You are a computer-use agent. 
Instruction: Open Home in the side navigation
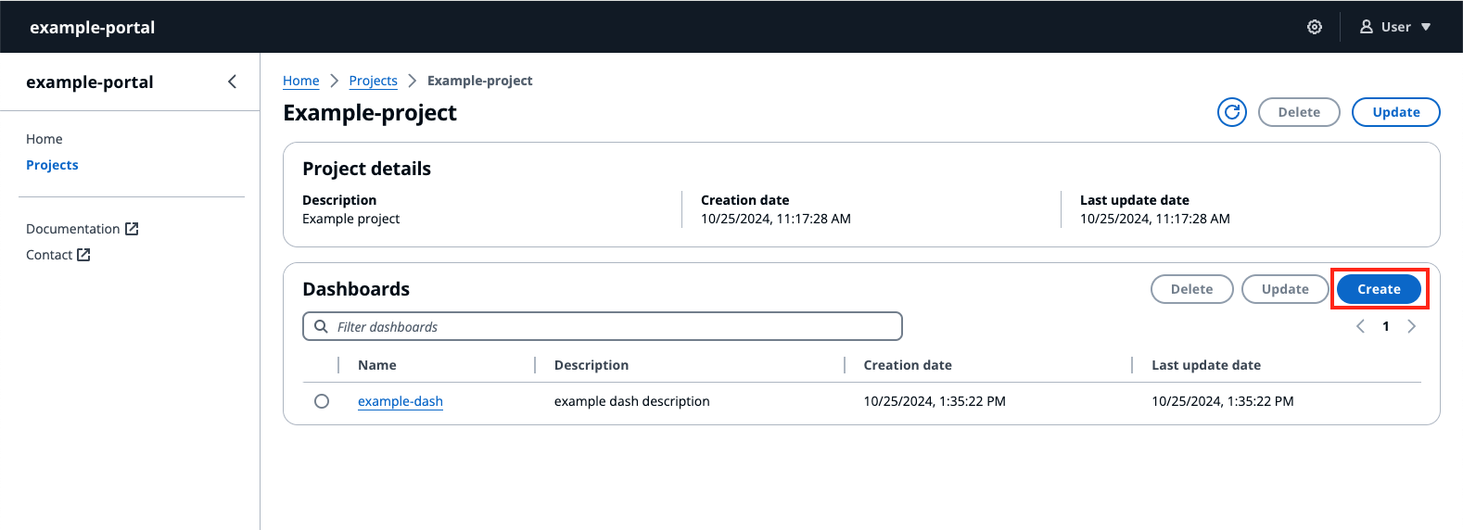[x=45, y=139]
